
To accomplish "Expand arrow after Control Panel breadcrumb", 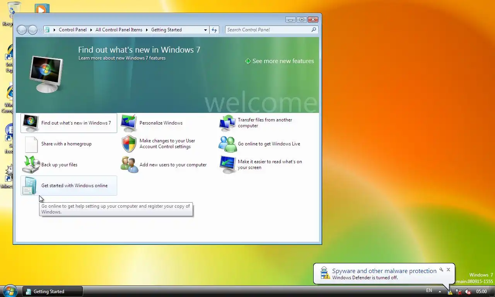I will 91,30.
